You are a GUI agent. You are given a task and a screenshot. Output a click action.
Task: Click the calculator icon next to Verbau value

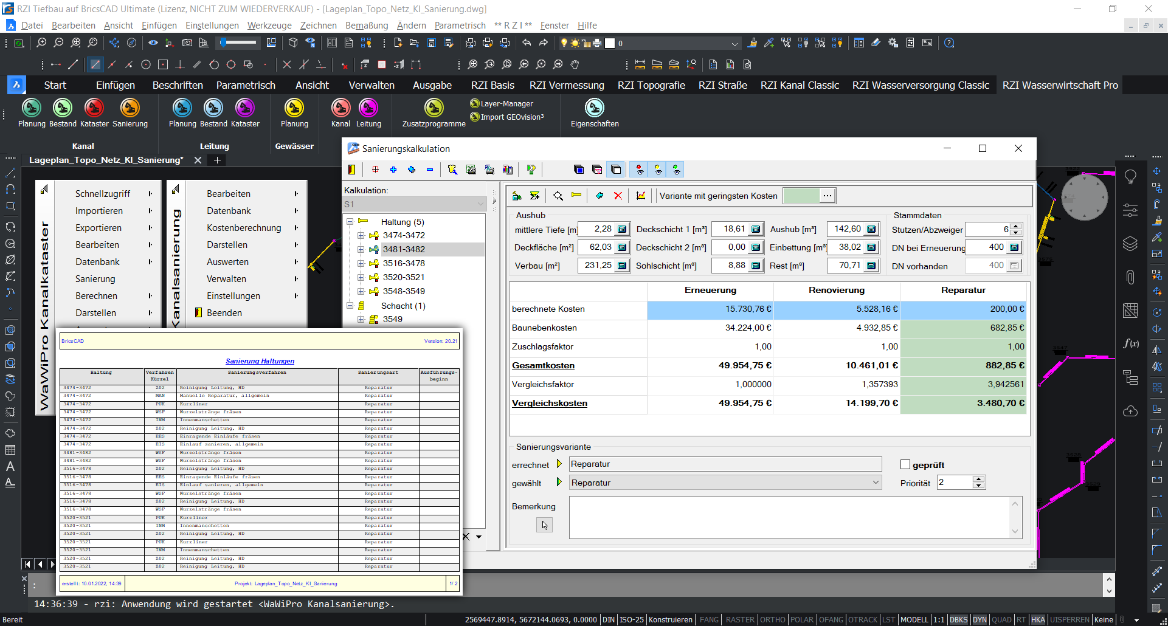pyautogui.click(x=622, y=266)
